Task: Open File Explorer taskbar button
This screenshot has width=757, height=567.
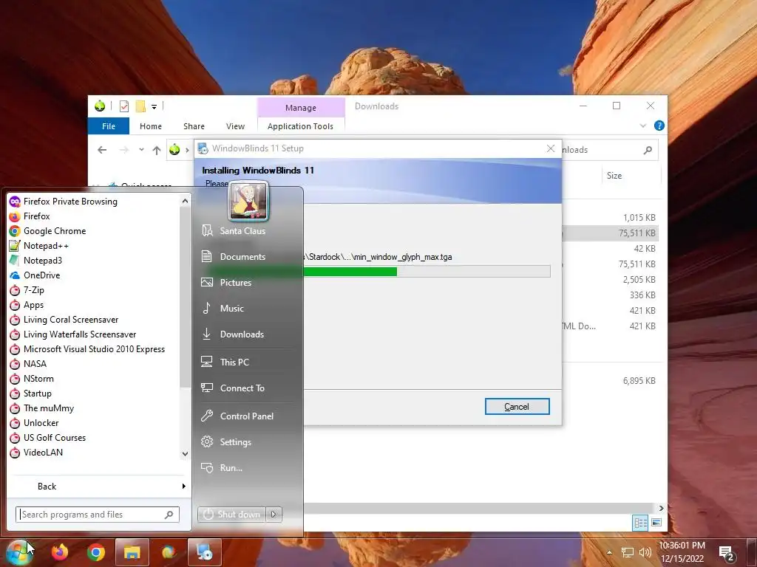Action: tap(132, 552)
